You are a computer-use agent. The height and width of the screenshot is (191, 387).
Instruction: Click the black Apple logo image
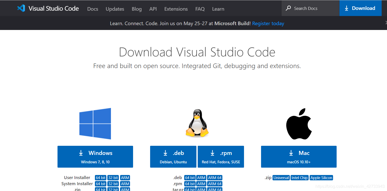pos(299,124)
